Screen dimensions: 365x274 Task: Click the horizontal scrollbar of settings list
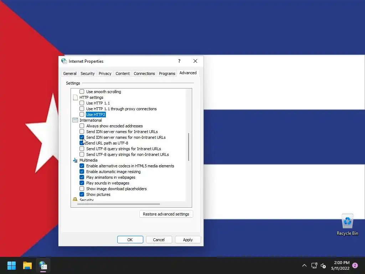tap(118, 204)
